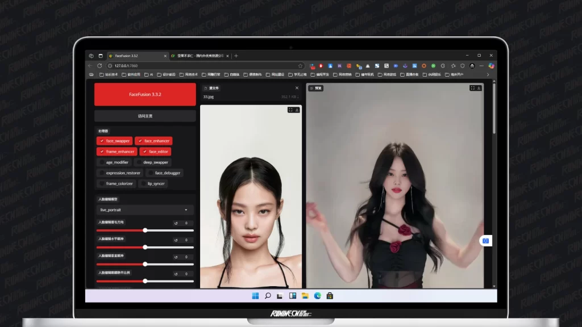The image size is (582, 327).
Task: Download the source image
Action: 297,110
